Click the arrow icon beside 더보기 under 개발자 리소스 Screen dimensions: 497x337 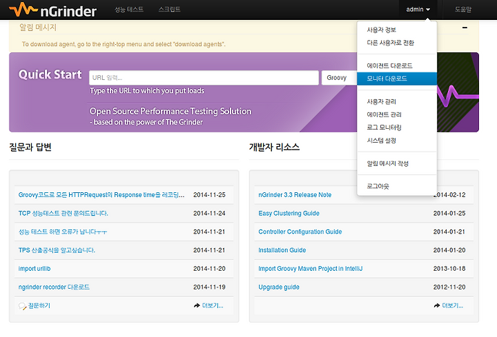[x=437, y=305]
